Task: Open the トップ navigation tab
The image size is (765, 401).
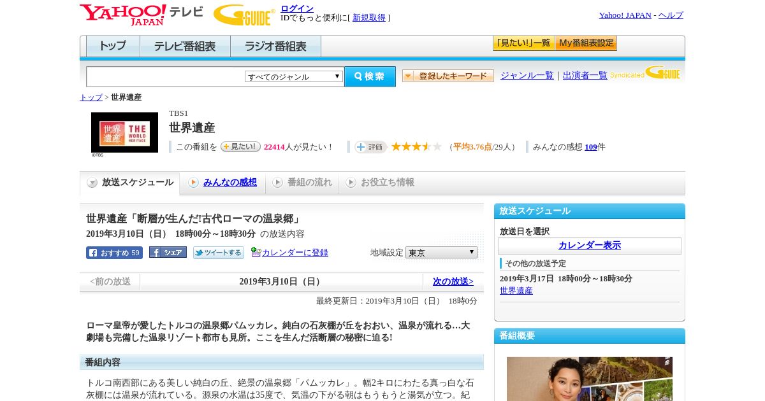Action: tap(113, 46)
